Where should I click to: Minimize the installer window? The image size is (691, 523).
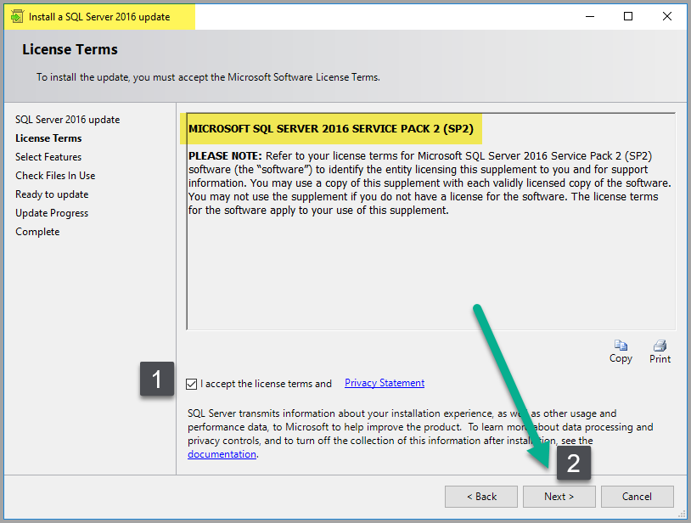point(590,17)
